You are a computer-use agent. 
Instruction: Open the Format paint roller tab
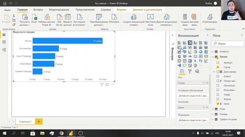pos(190,72)
